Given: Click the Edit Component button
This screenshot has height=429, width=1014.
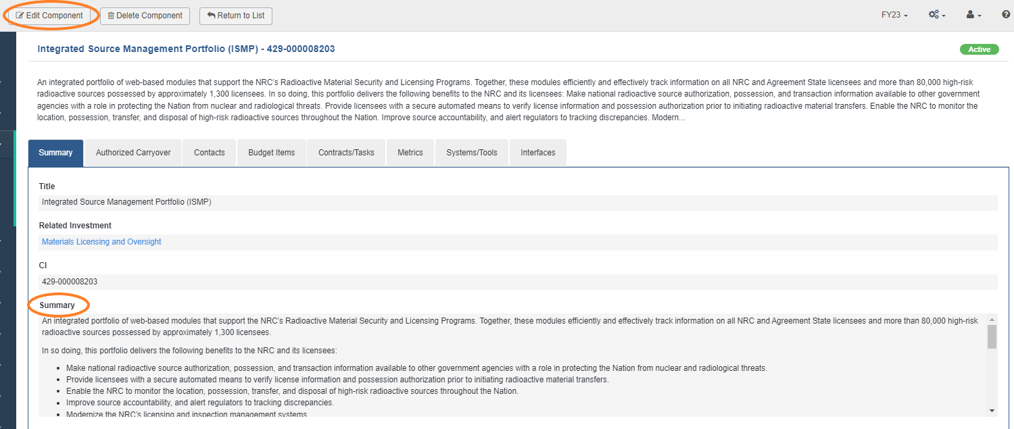Looking at the screenshot, I should [x=49, y=16].
